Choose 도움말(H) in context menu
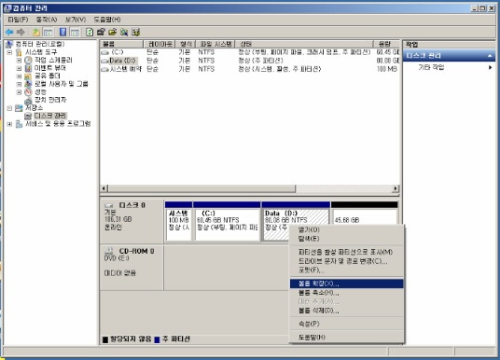Viewport: 500px width, 360px height. point(347,337)
